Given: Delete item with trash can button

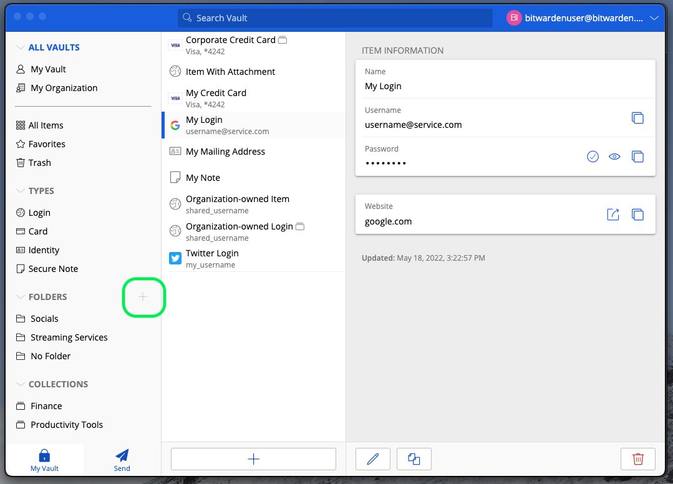Looking at the screenshot, I should 638,459.
